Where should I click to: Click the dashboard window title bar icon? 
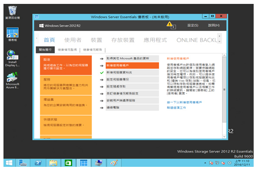pyautogui.click(x=36, y=17)
